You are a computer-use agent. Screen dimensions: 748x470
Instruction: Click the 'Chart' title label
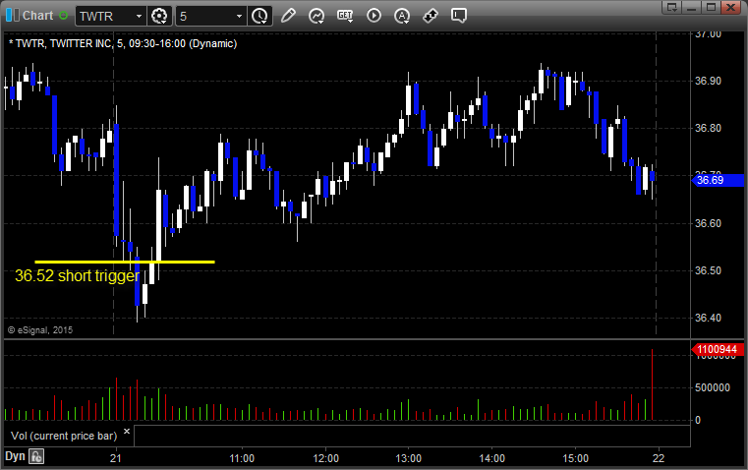pyautogui.click(x=37, y=16)
